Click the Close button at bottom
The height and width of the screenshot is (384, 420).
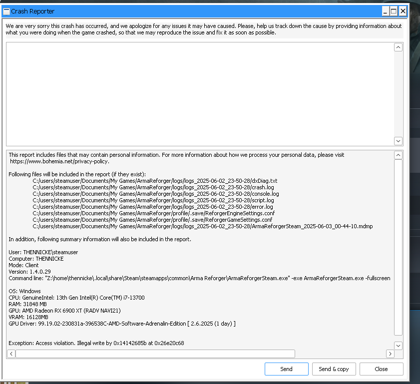coord(381,369)
